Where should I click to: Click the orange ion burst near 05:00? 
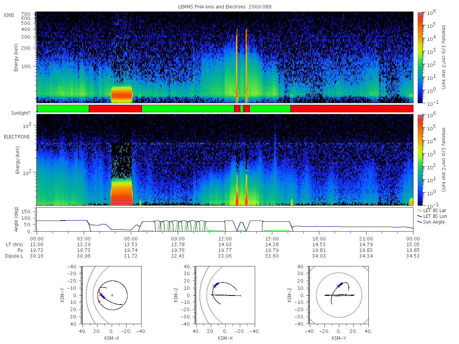point(122,94)
